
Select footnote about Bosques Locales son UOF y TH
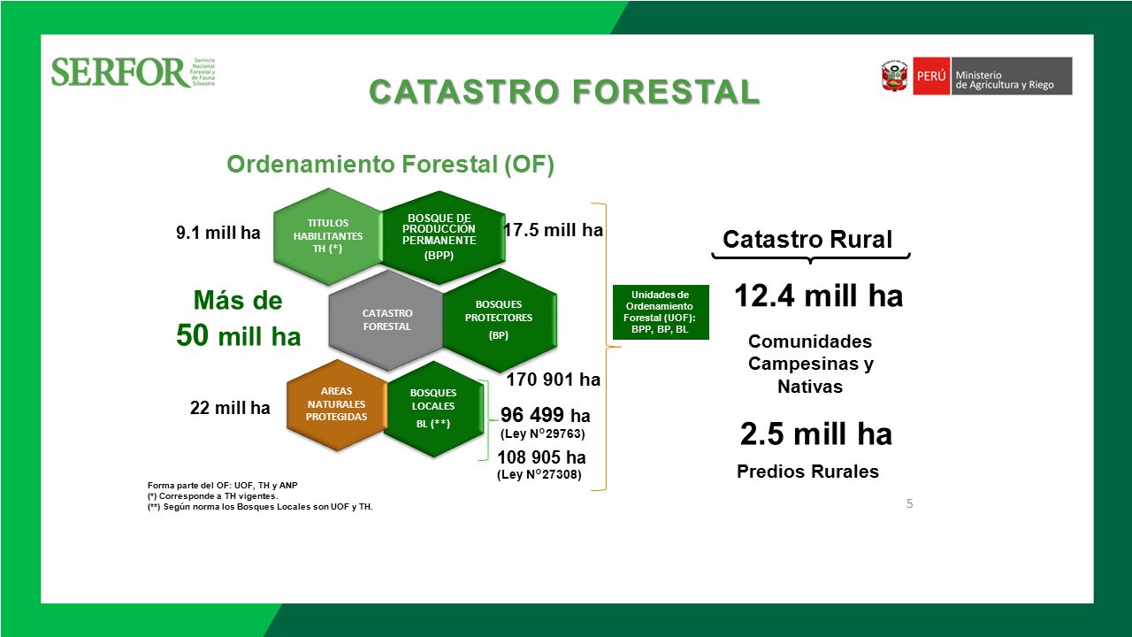[261, 507]
